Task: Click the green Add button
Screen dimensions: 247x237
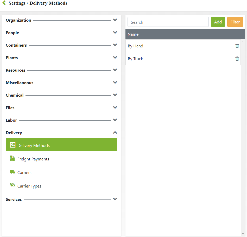Action: pyautogui.click(x=218, y=22)
